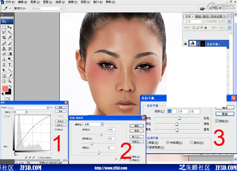Screen dimensions: 237x171
Task: Select the Magic Wand tool
Action: click(10, 32)
